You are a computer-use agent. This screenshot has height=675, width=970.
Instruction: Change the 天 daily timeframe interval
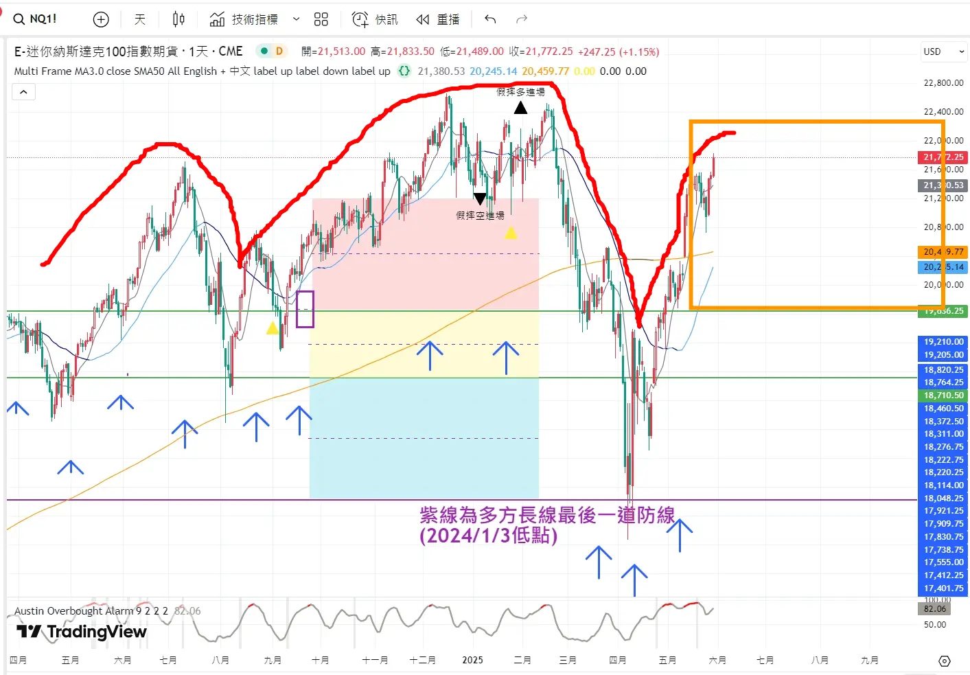point(140,19)
